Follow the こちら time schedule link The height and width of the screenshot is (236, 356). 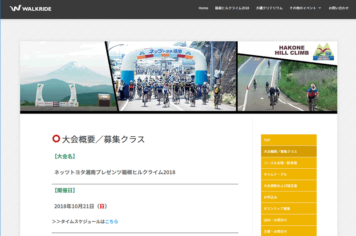pyautogui.click(x=112, y=221)
